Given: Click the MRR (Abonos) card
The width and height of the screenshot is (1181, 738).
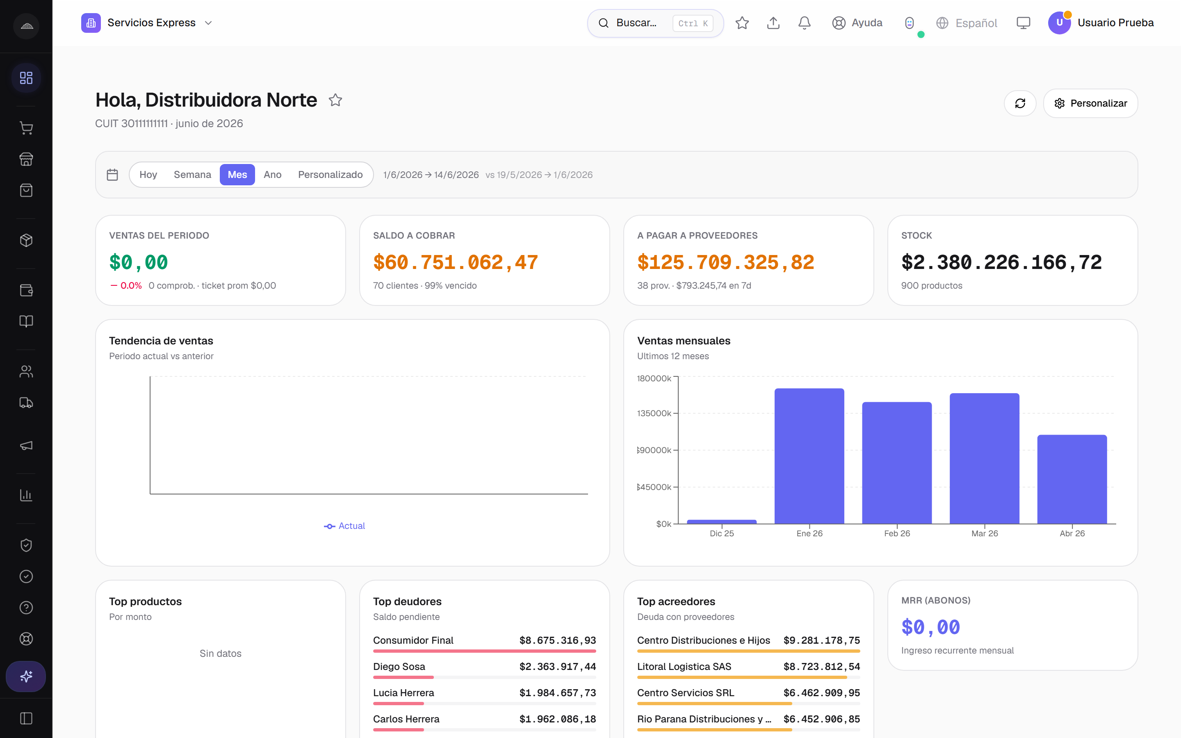Looking at the screenshot, I should point(1012,625).
